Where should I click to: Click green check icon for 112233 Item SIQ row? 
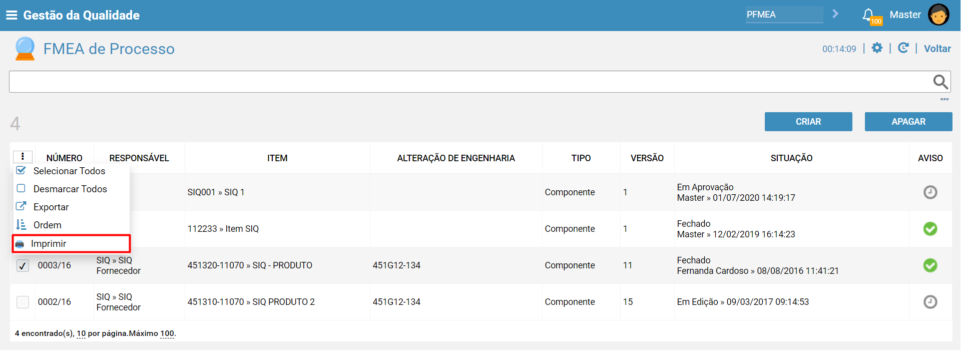point(930,229)
